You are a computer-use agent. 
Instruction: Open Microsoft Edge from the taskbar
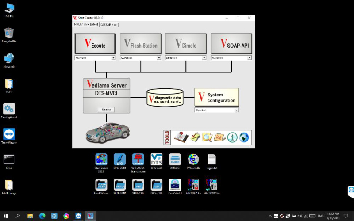[42, 216]
